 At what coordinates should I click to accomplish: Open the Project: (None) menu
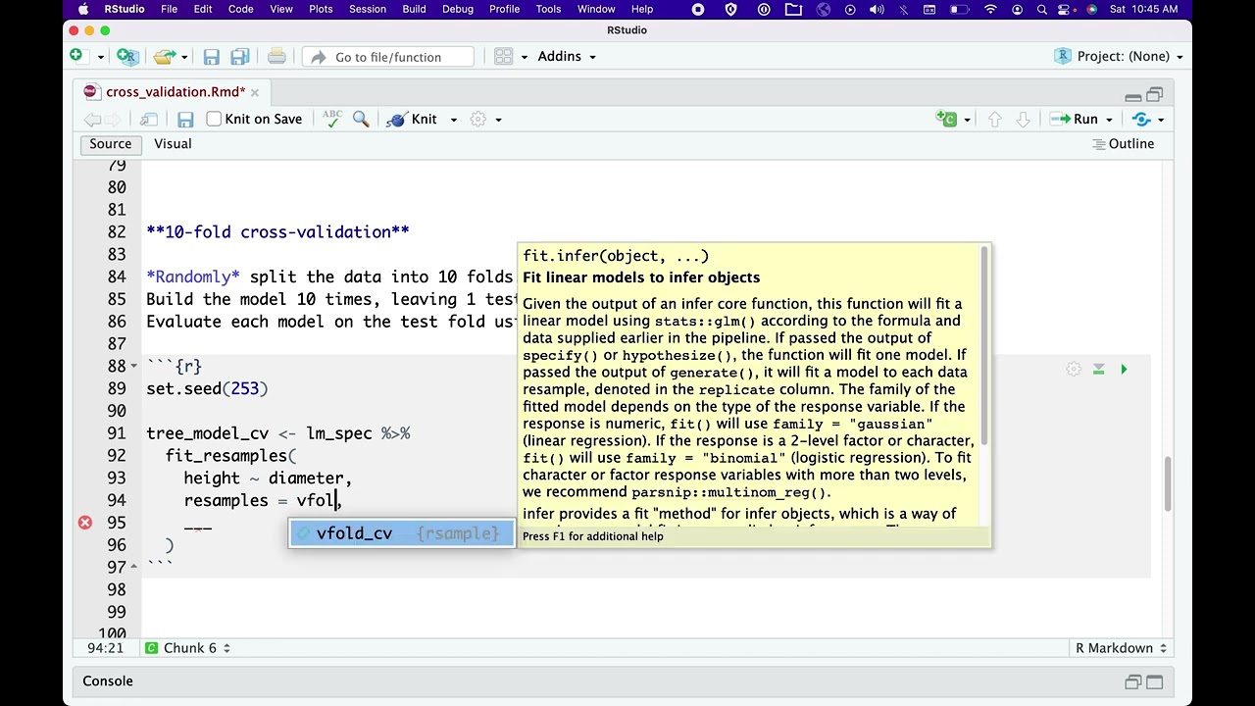tap(1119, 57)
